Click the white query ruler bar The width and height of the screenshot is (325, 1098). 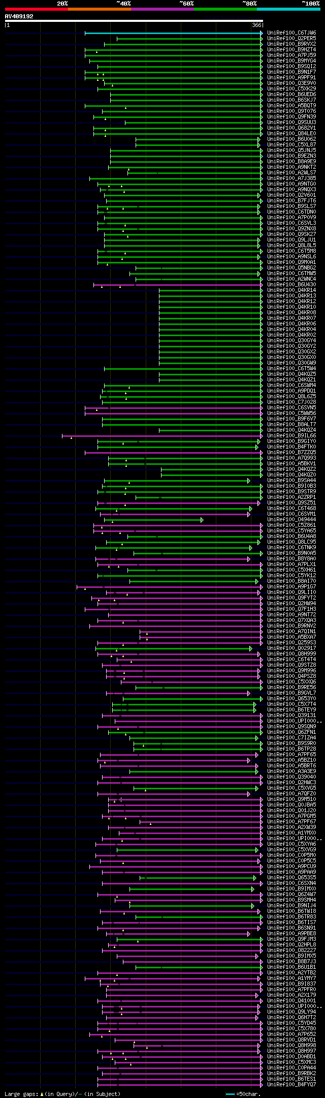click(134, 21)
